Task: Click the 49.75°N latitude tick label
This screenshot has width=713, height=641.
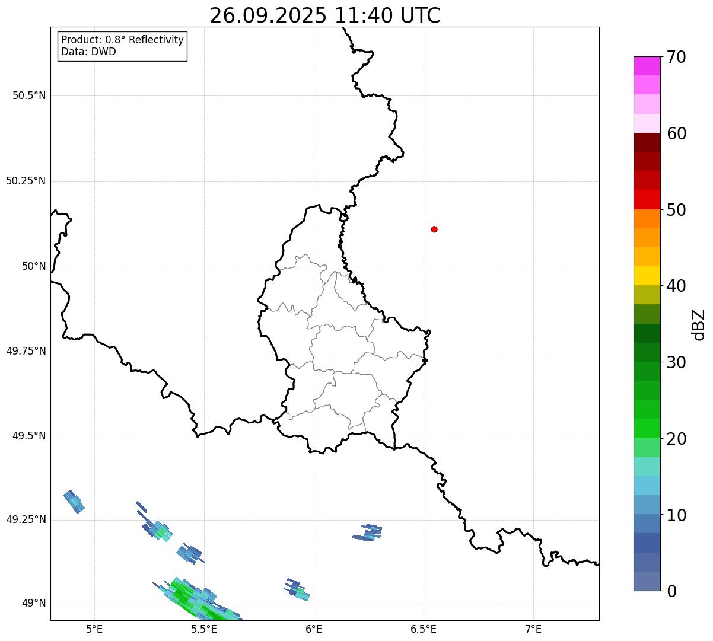Action: (x=26, y=351)
